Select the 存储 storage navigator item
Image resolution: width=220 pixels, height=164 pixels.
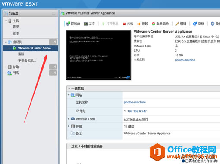16,67
